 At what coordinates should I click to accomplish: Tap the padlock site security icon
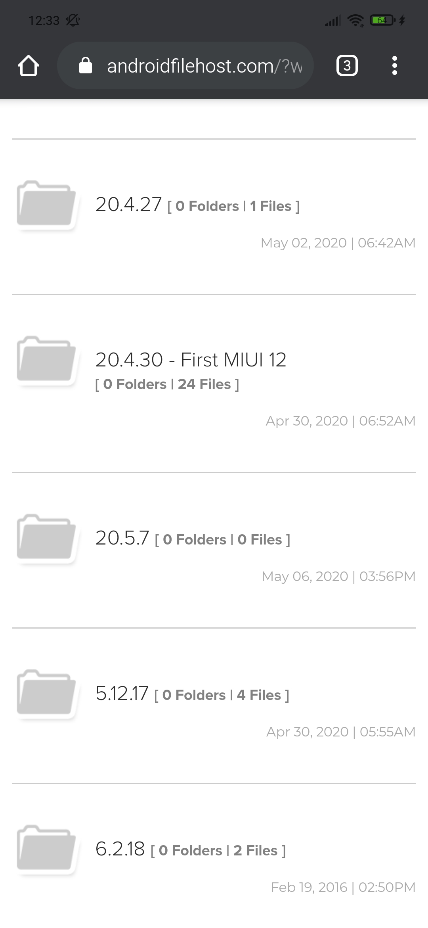tap(86, 65)
